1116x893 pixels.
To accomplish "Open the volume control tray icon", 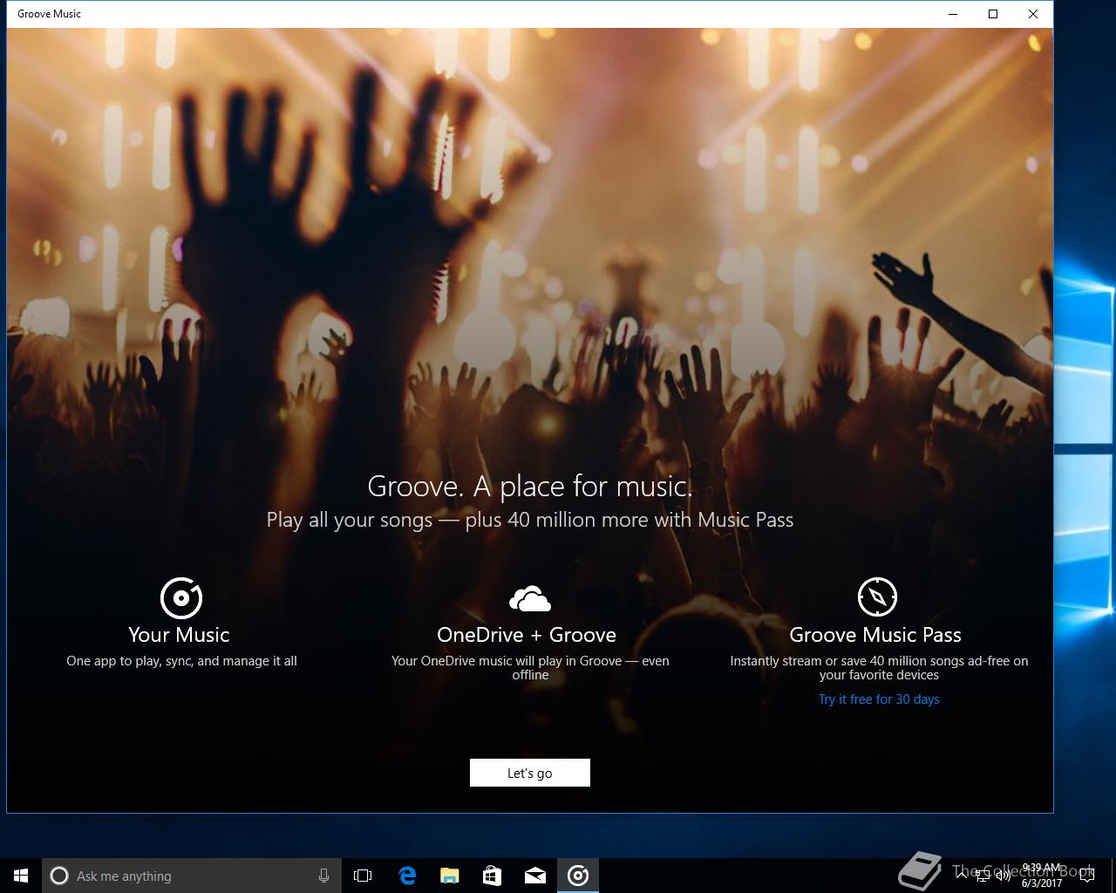I will coord(1003,876).
